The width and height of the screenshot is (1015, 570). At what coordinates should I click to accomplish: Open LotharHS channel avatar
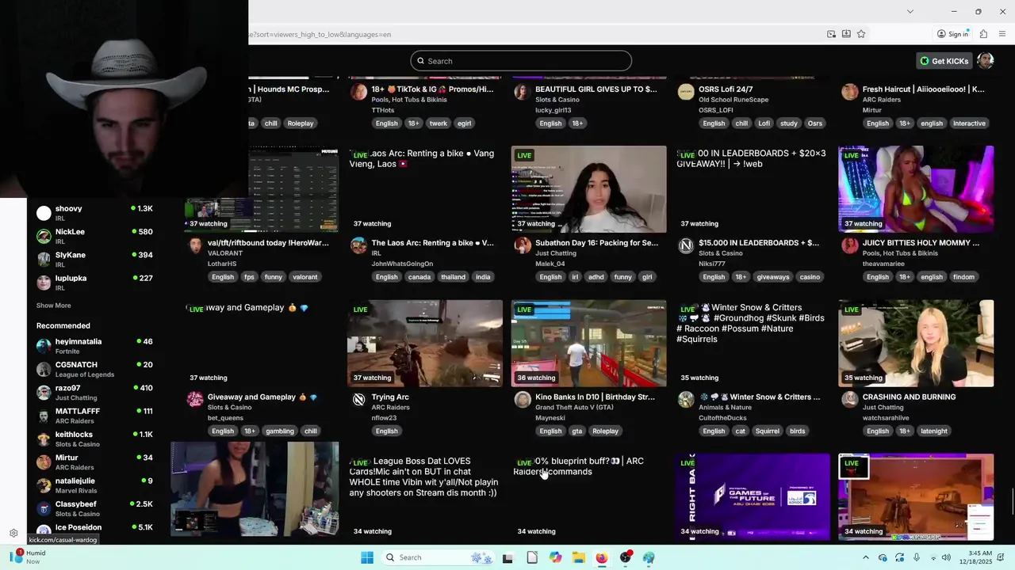tap(195, 245)
